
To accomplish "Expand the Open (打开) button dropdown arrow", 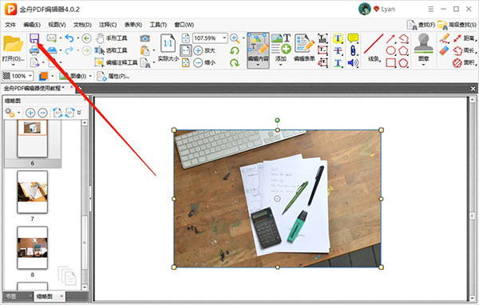I will (13, 65).
